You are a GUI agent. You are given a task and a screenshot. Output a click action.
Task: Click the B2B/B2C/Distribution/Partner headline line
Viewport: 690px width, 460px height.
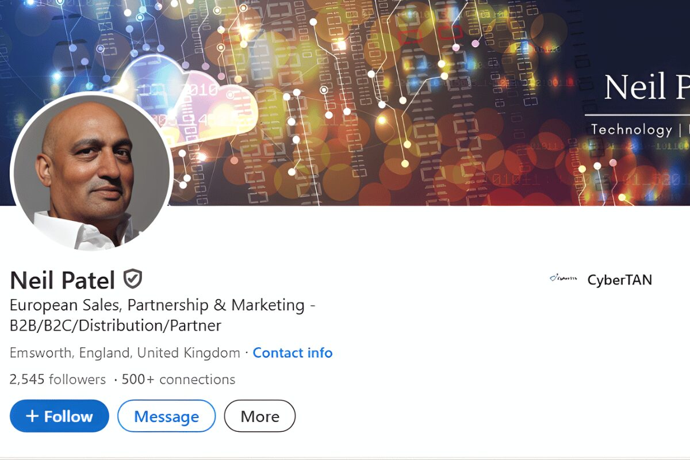pos(116,325)
